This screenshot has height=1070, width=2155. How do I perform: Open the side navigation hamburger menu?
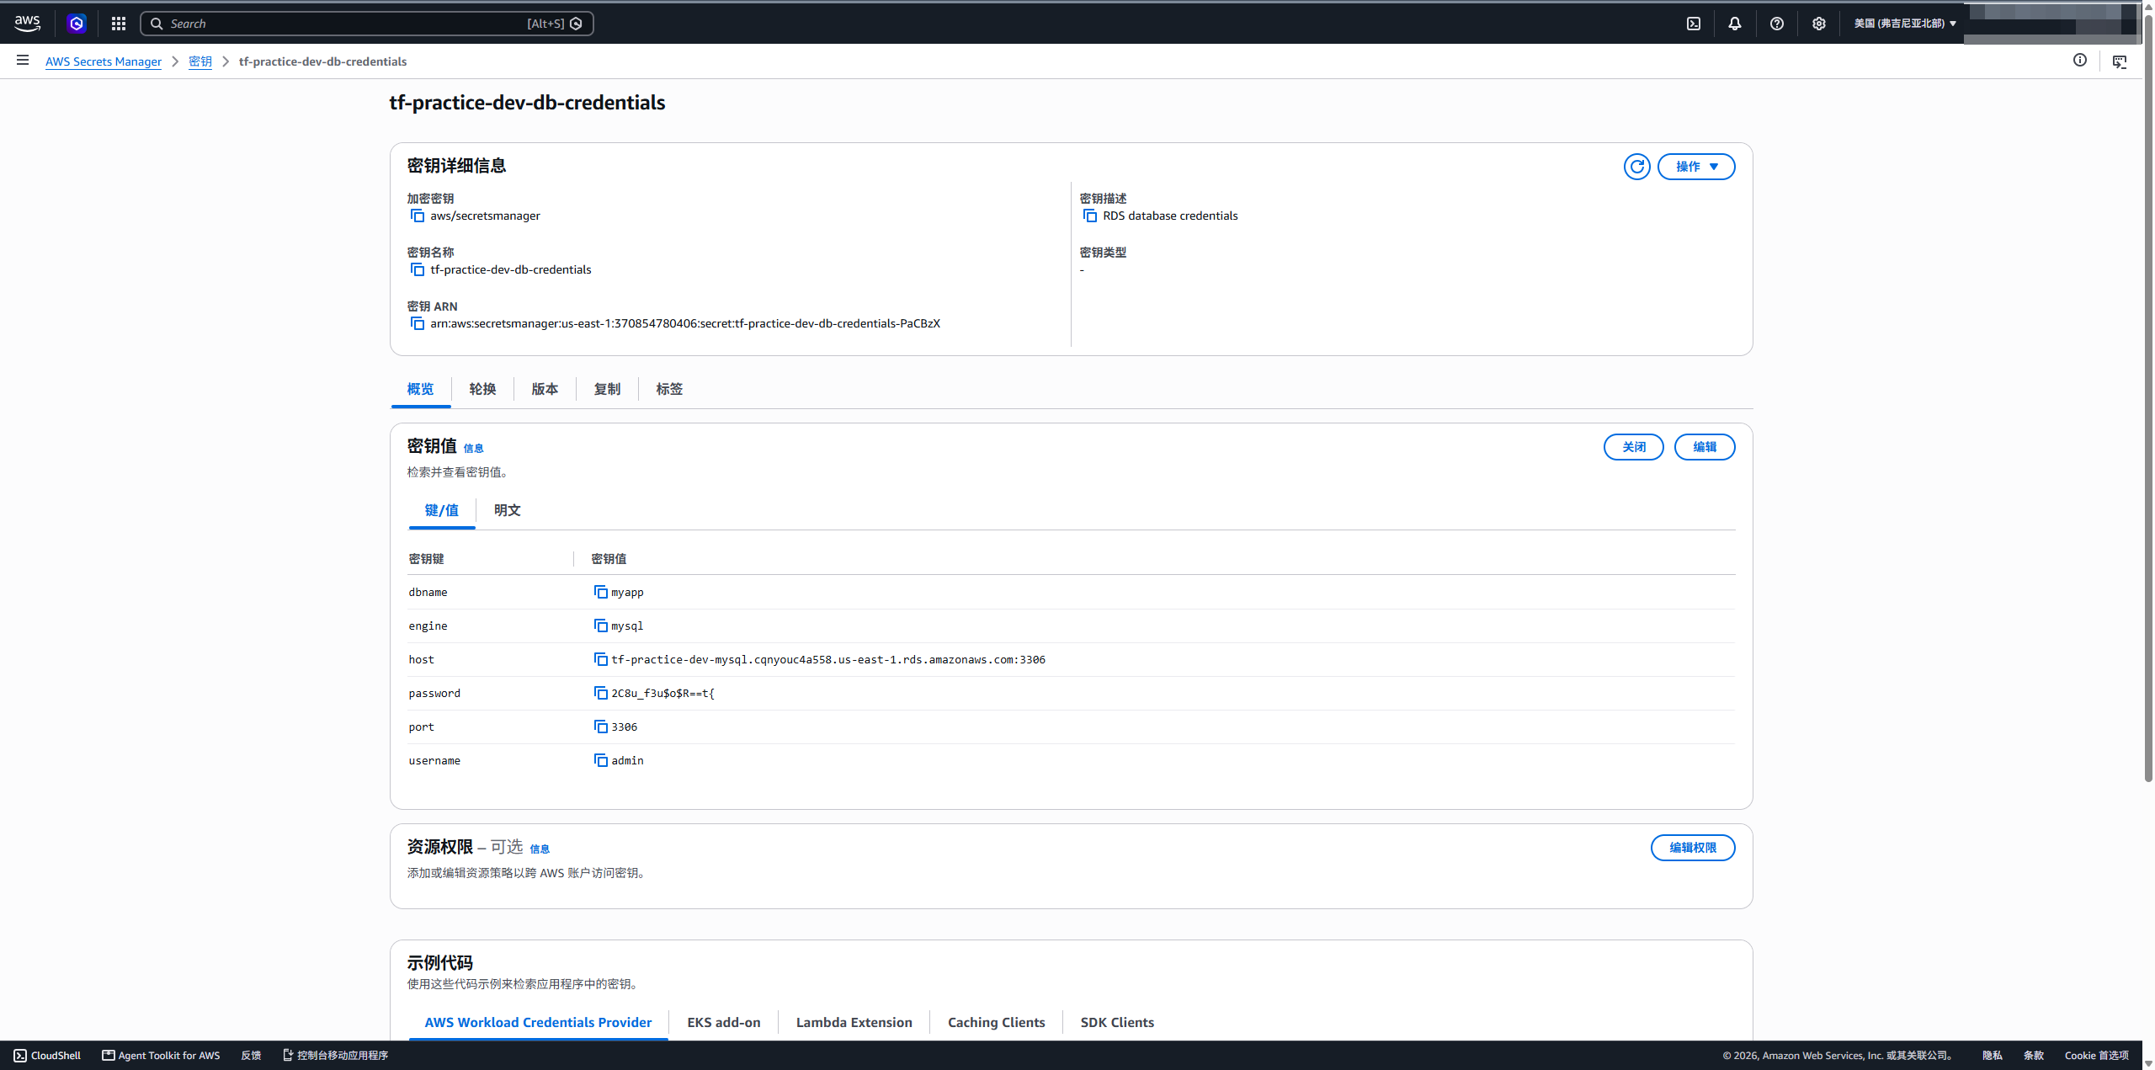tap(23, 61)
